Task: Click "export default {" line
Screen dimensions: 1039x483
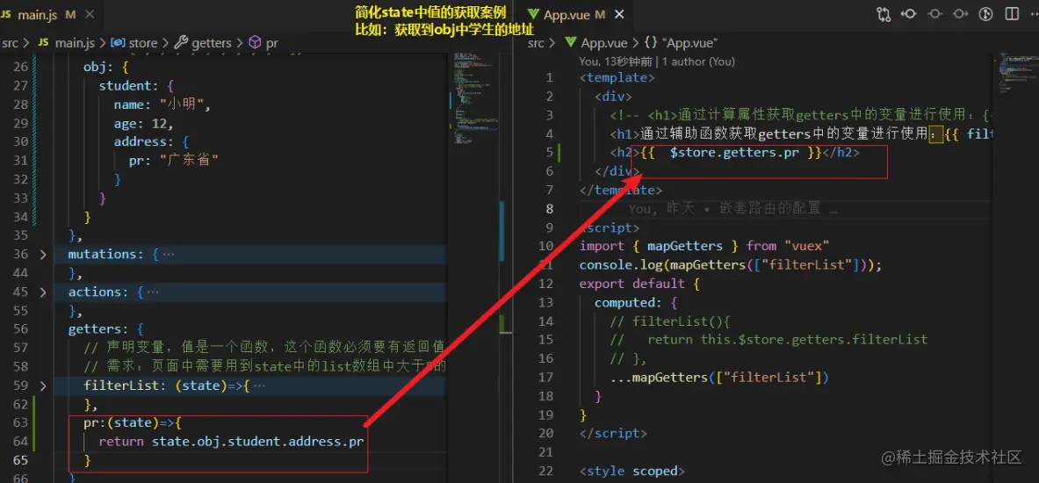Action: 640,284
